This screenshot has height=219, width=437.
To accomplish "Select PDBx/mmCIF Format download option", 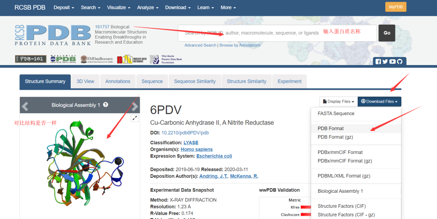I will (x=356, y=152).
